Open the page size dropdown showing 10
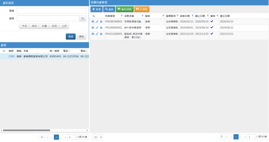This screenshot has height=142, width=269. pyautogui.click(x=97, y=137)
